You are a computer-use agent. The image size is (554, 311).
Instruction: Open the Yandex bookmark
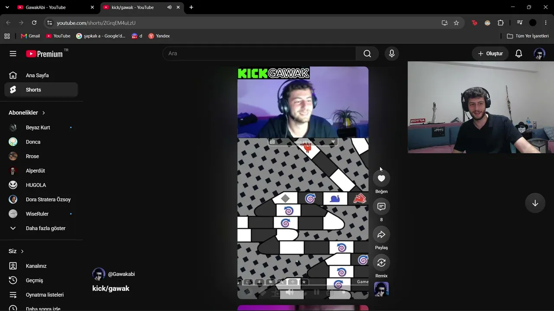coord(159,36)
